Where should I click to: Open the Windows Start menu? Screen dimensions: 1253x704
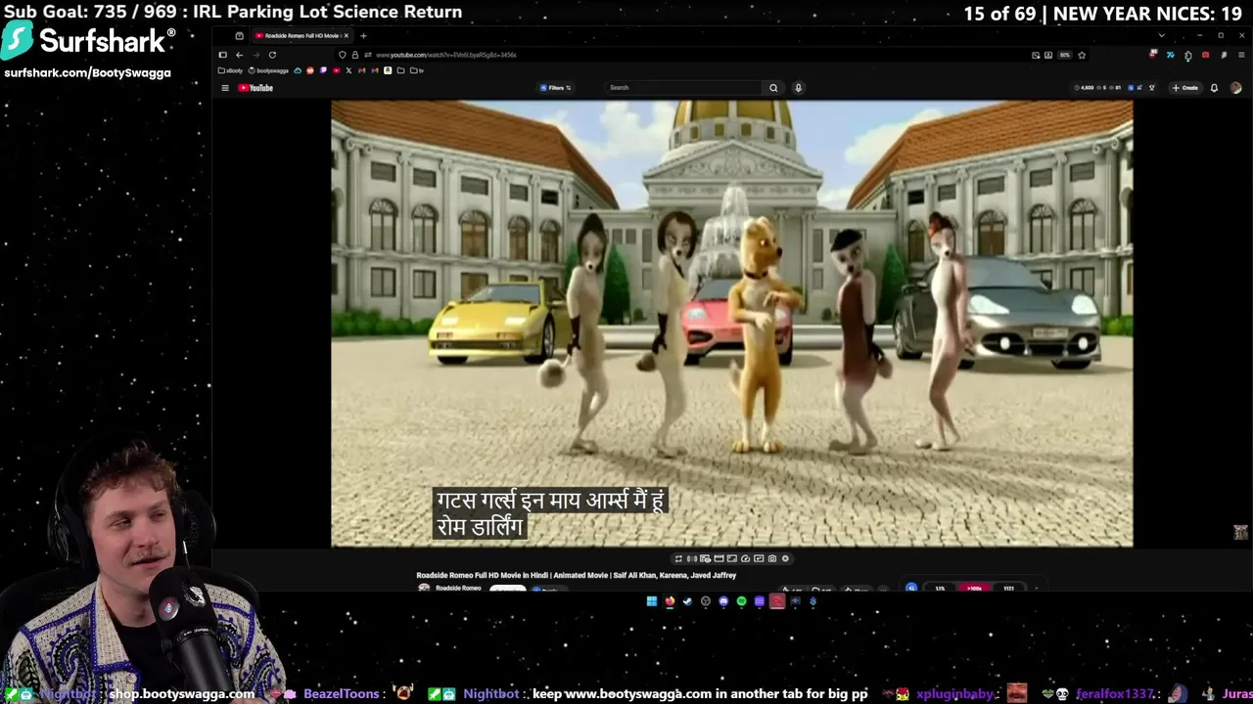click(652, 601)
